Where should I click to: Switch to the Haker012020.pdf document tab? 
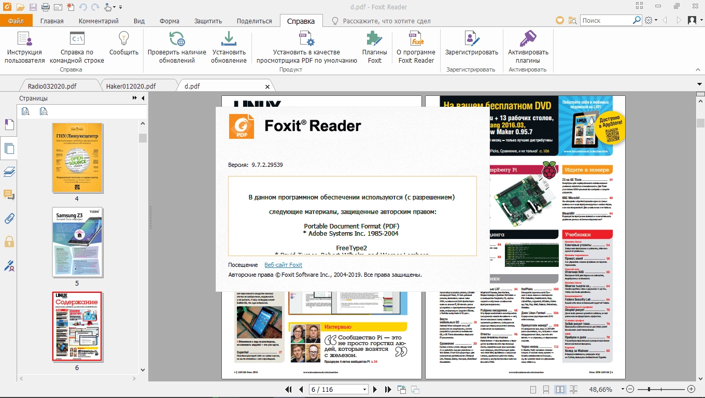pyautogui.click(x=131, y=86)
